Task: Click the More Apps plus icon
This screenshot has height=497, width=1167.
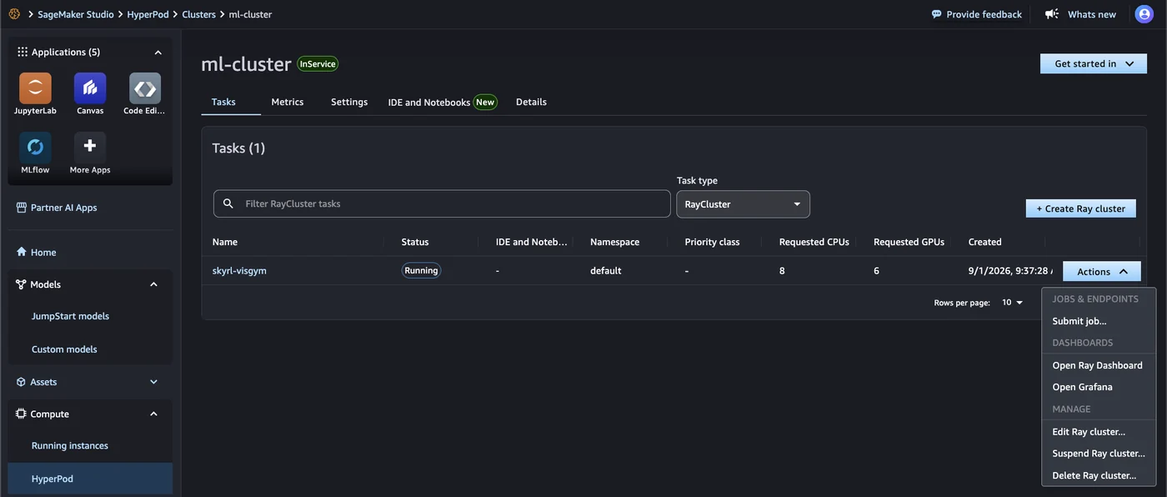Action: (90, 148)
